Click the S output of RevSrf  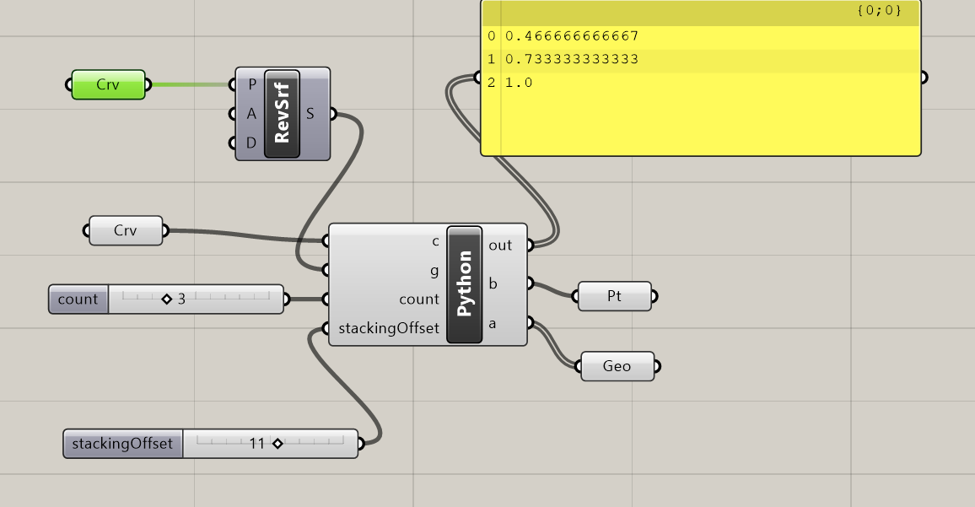click(332, 113)
